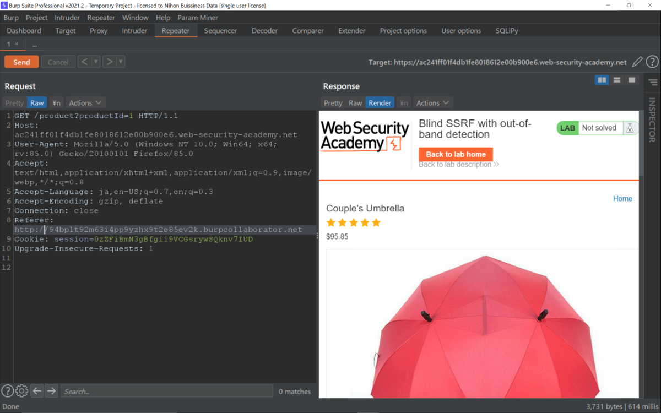Click the lab flask status icon
The image size is (661, 413).
[x=629, y=128]
